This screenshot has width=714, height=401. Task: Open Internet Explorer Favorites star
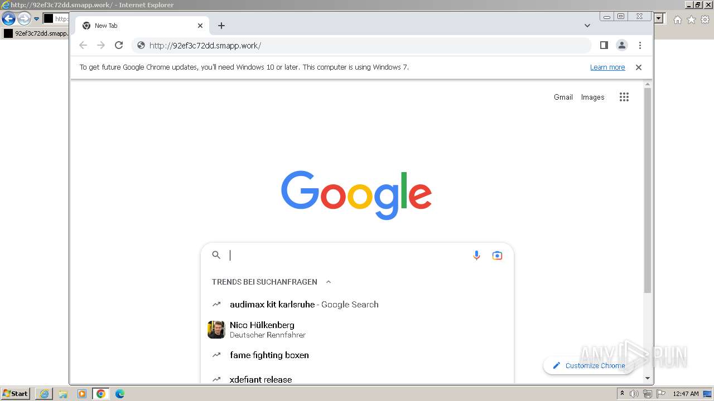(x=691, y=19)
